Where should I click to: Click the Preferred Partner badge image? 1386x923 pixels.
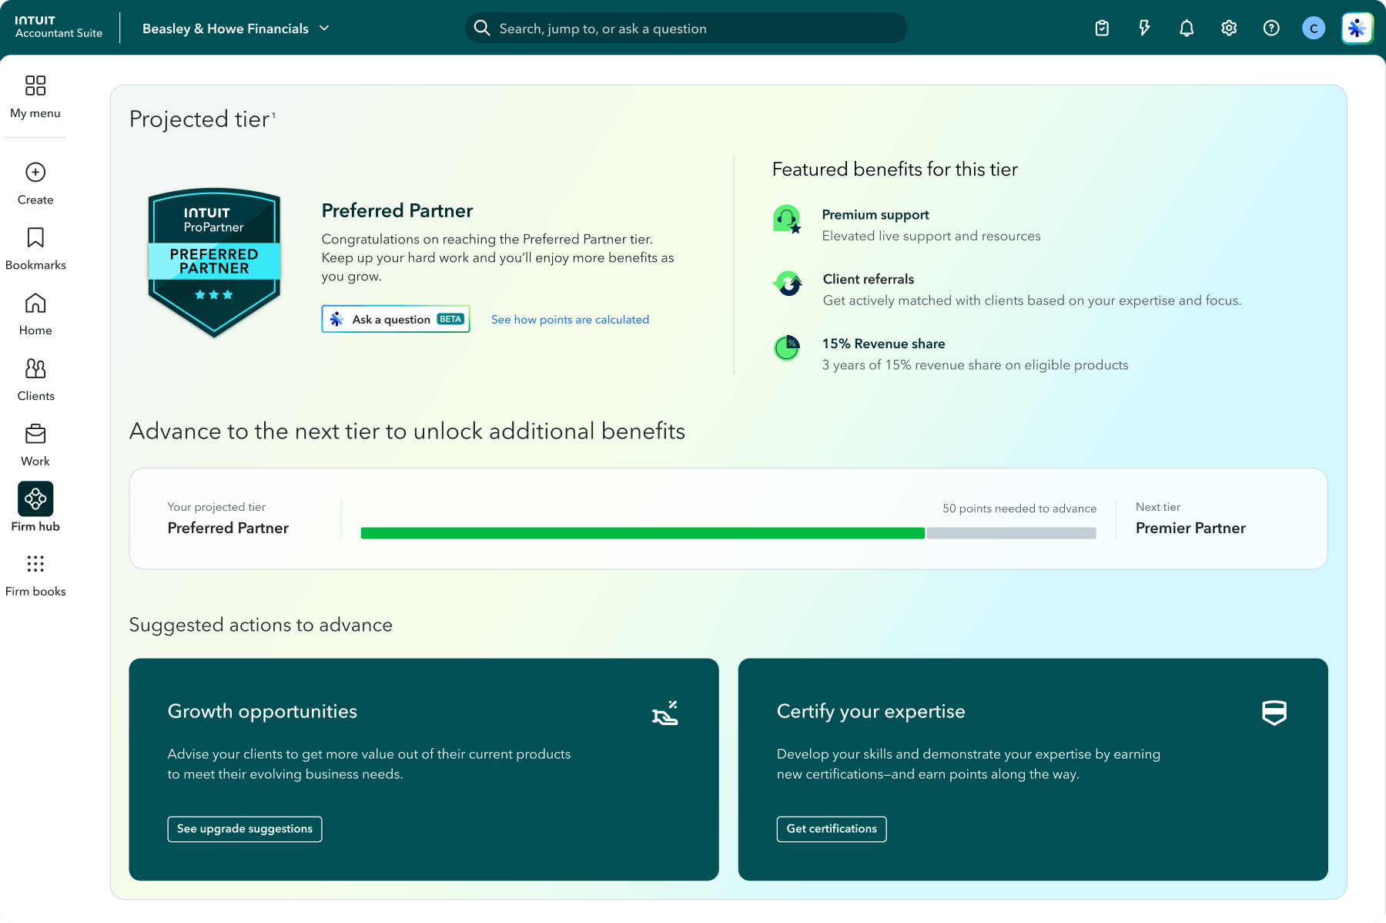pos(214,263)
